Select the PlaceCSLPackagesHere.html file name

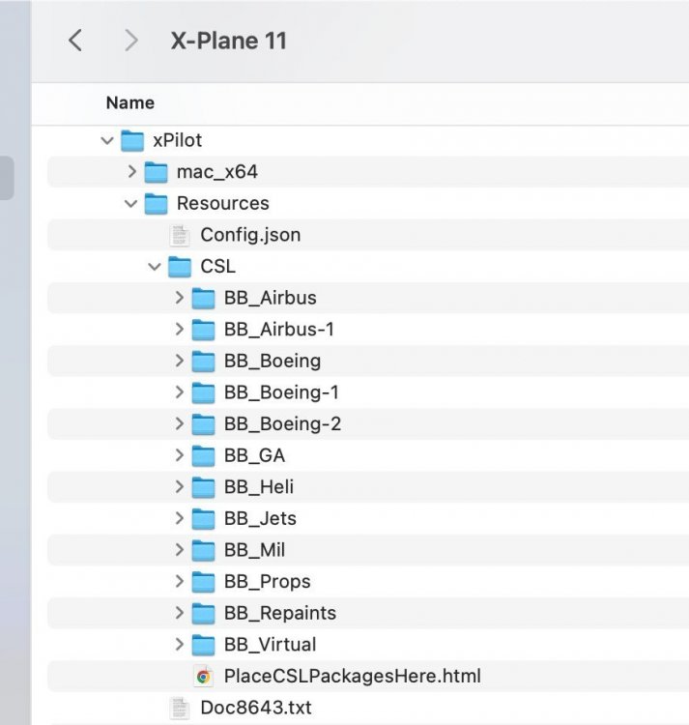[353, 676]
